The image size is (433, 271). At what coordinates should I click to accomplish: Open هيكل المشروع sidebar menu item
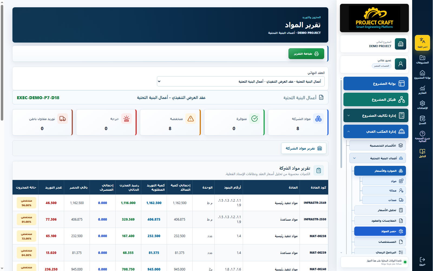(376, 100)
